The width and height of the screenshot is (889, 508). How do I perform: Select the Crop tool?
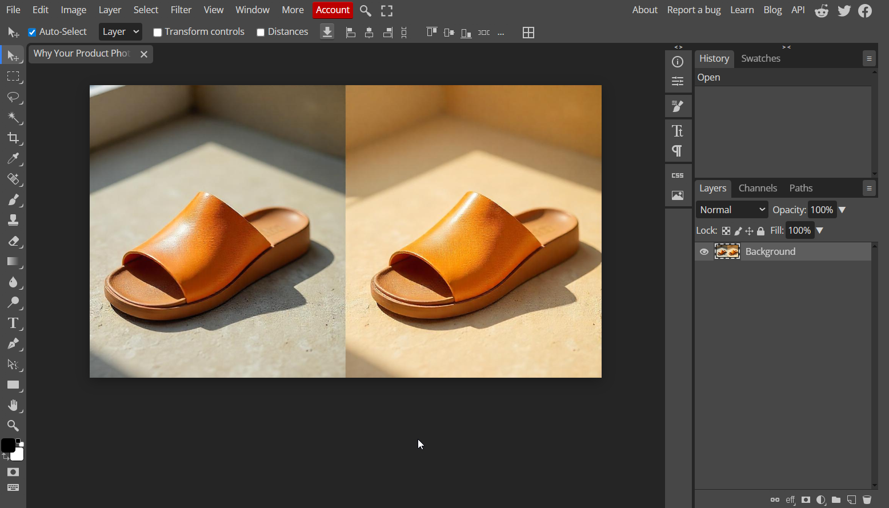[14, 138]
